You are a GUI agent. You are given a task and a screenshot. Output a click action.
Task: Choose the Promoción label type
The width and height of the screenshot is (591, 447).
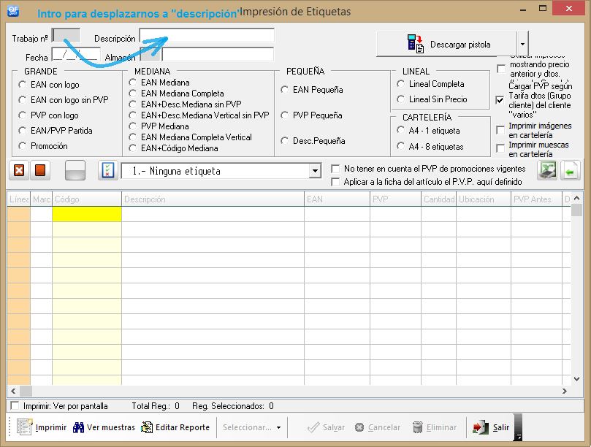tap(22, 146)
